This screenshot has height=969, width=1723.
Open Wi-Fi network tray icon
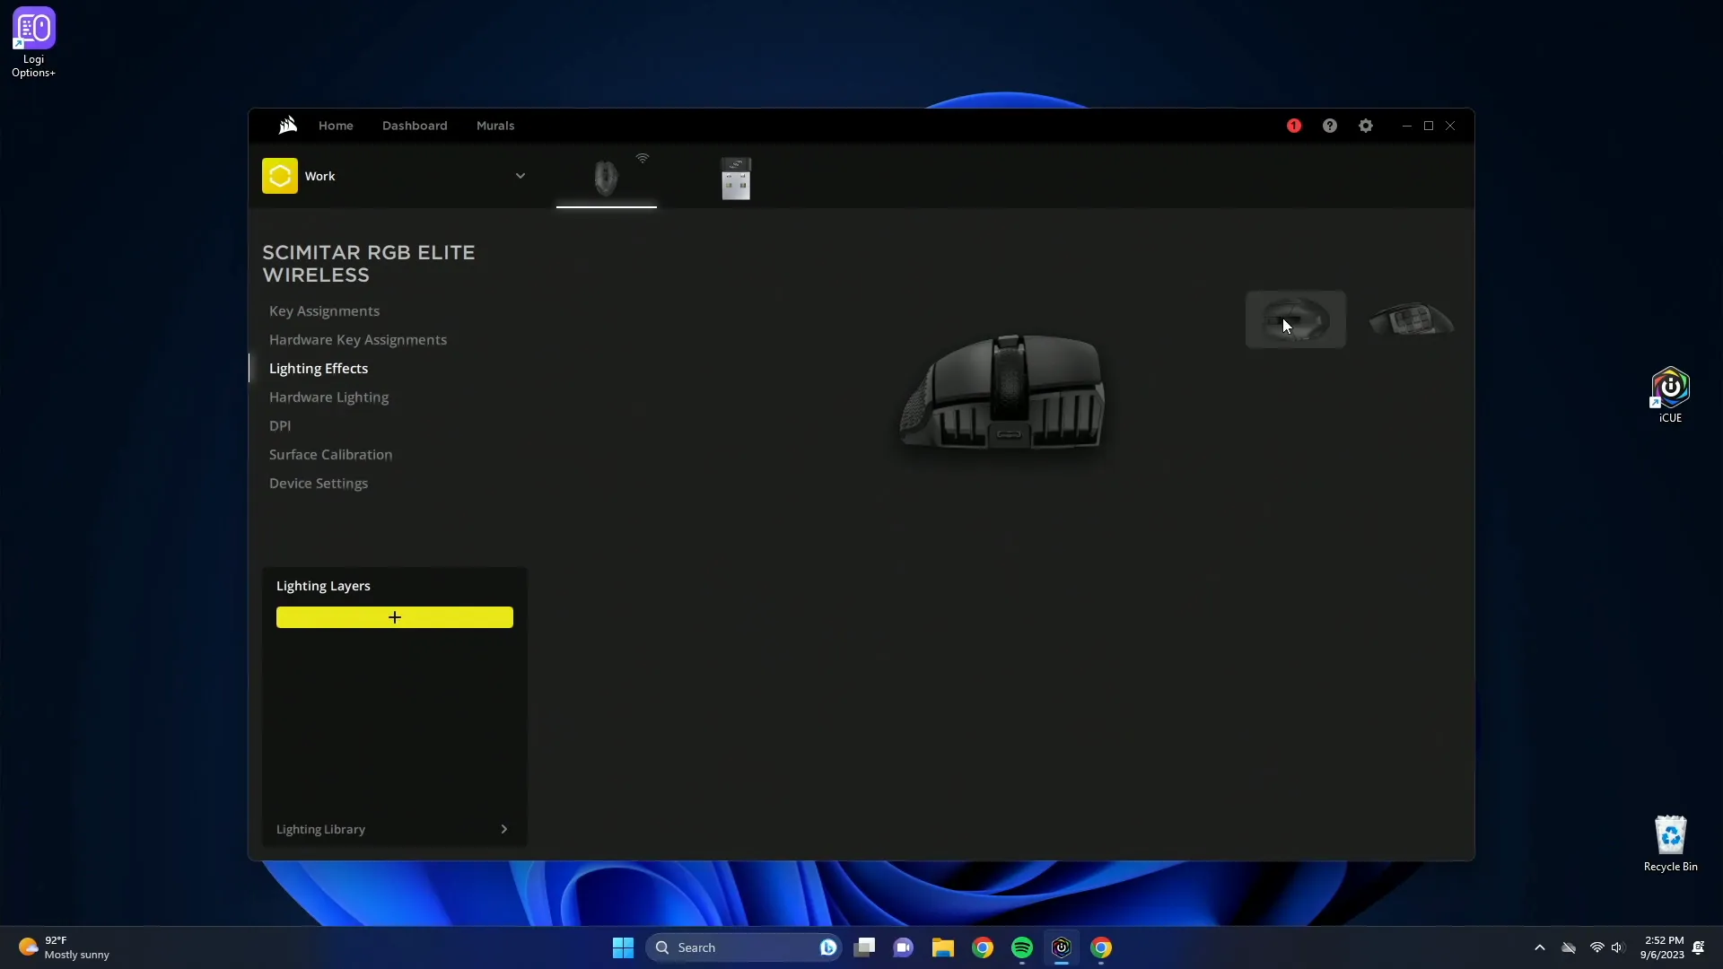click(1596, 947)
